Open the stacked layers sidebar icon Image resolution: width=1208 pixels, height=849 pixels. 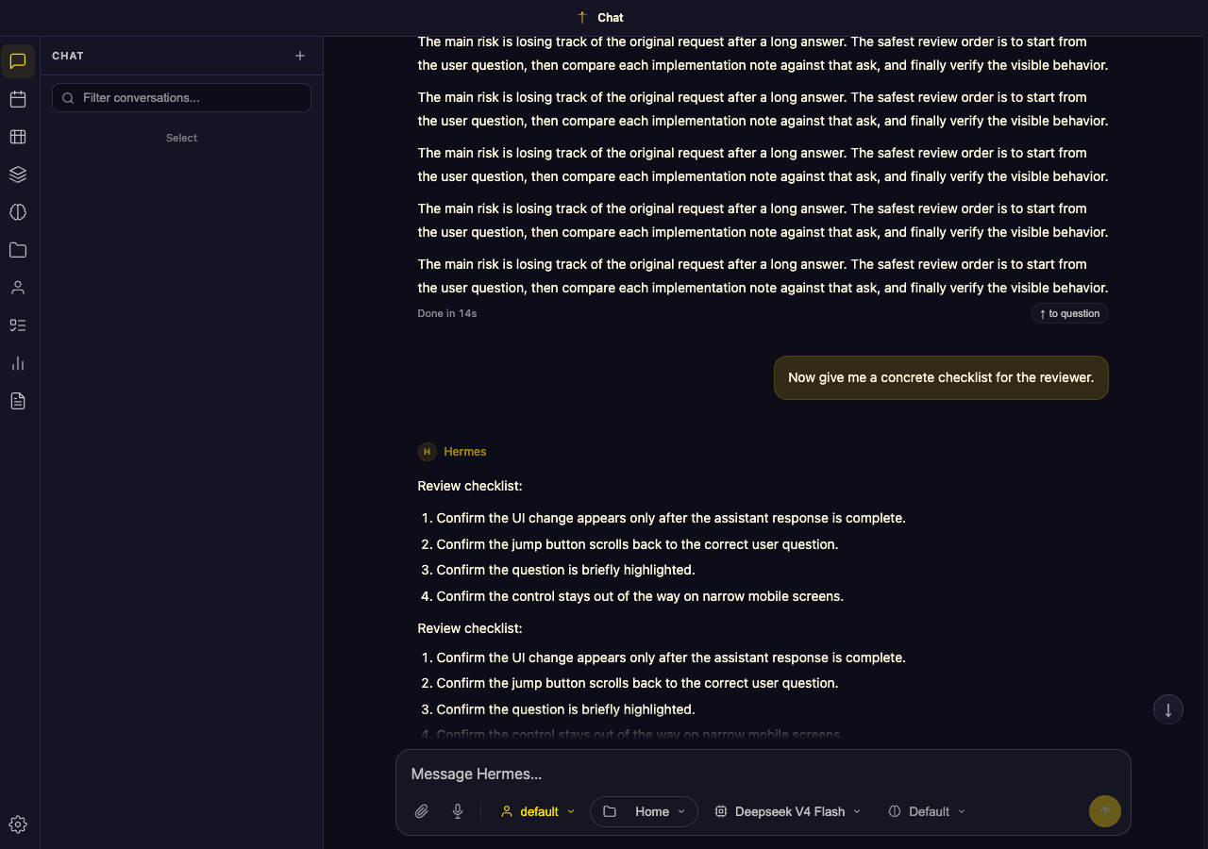pos(18,175)
